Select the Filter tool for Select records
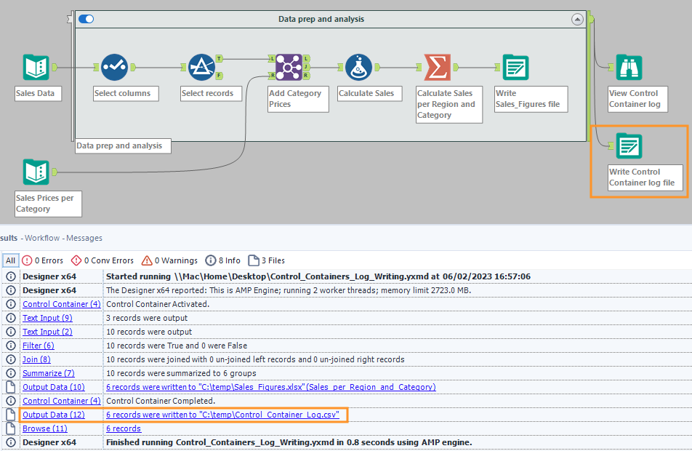This screenshot has height=451, width=692. click(x=201, y=68)
